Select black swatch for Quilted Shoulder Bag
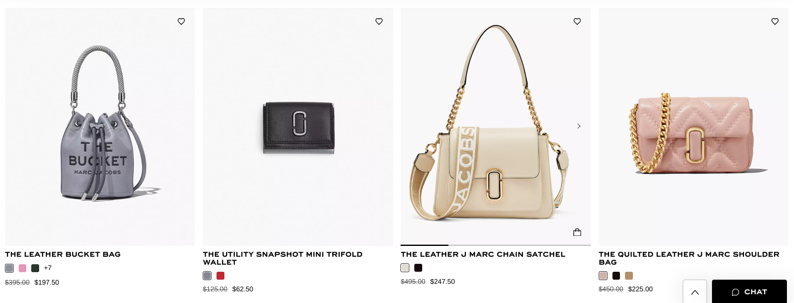 (616, 275)
